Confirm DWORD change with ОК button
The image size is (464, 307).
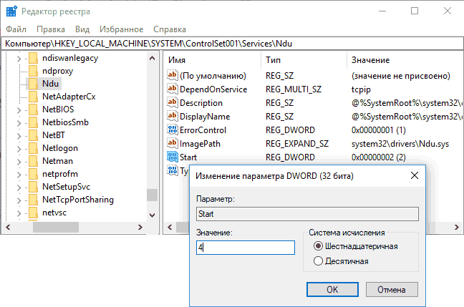(332, 289)
